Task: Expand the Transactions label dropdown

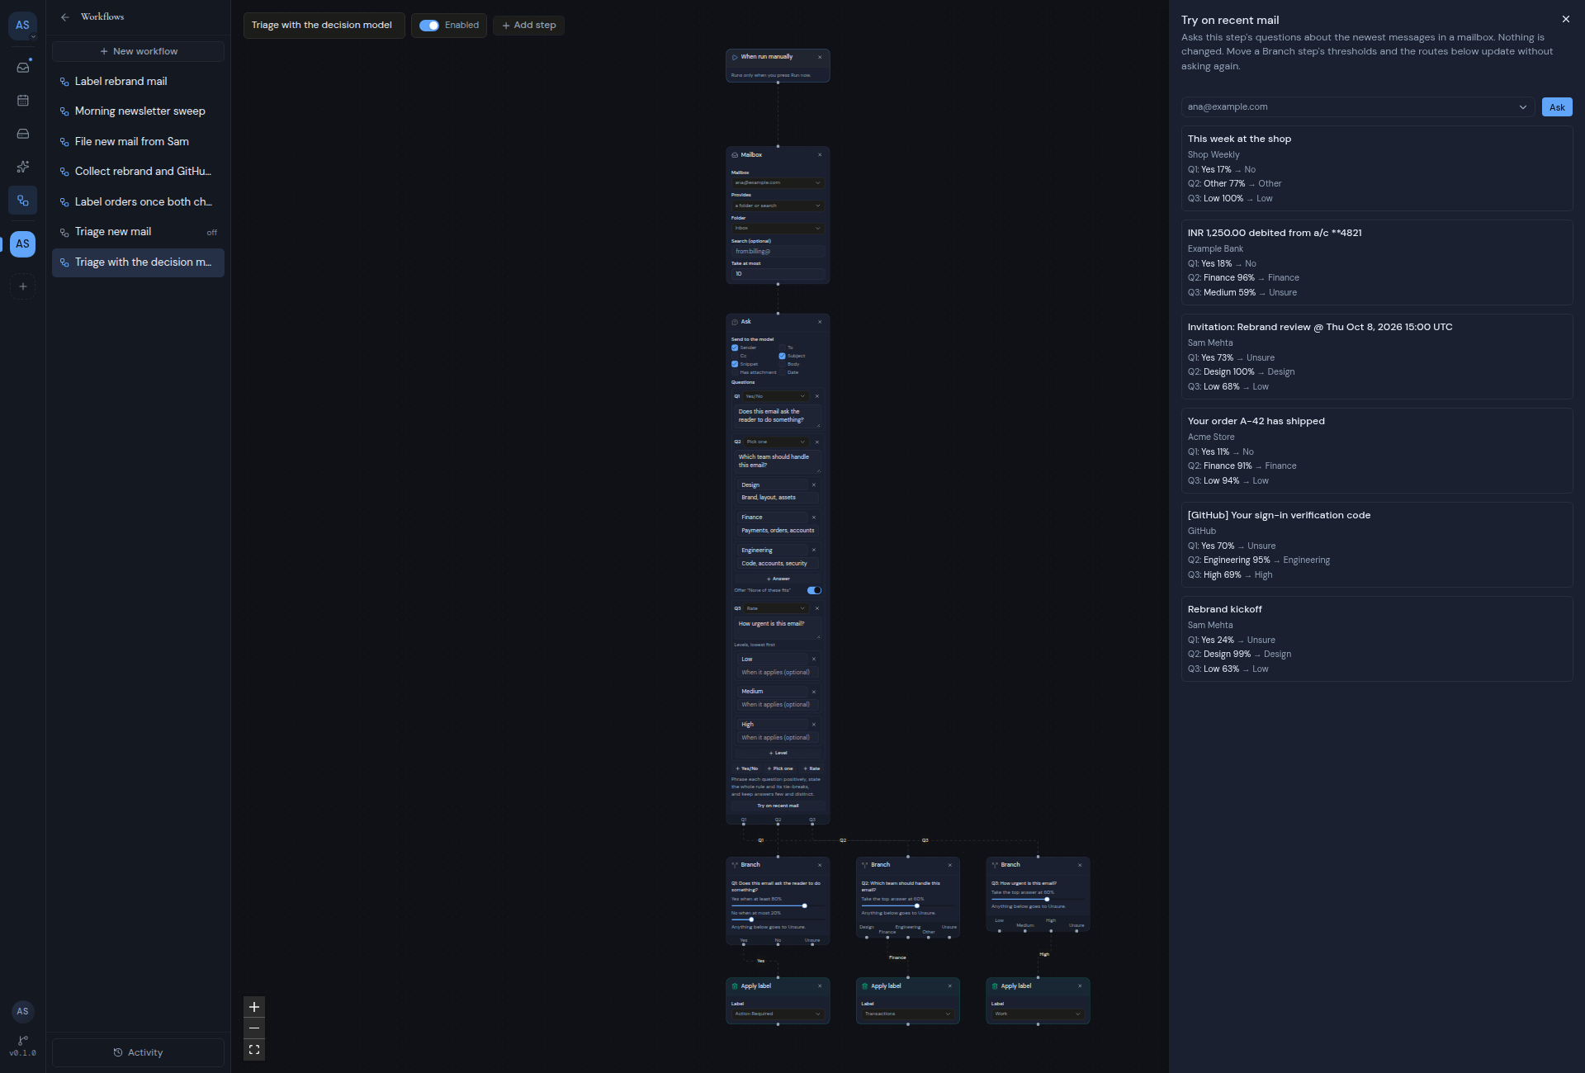Action: pos(907,1014)
